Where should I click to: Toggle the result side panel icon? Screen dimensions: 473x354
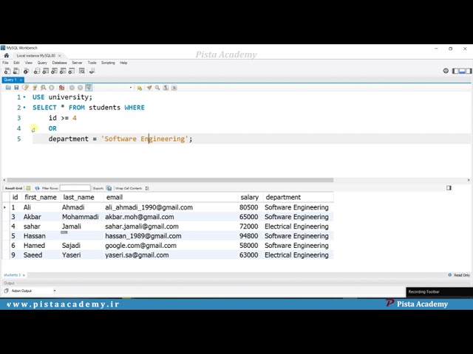click(x=449, y=188)
